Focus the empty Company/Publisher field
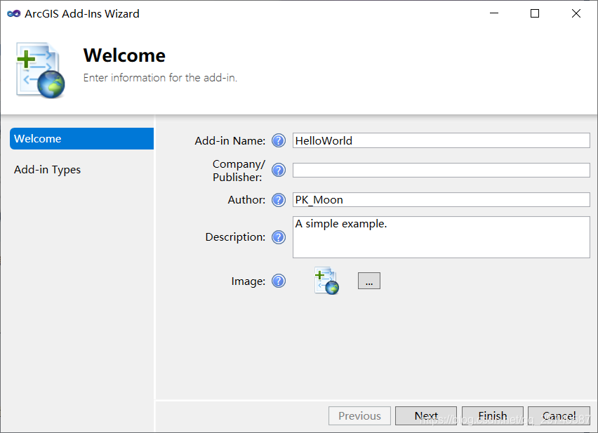This screenshot has height=433, width=598. point(441,170)
